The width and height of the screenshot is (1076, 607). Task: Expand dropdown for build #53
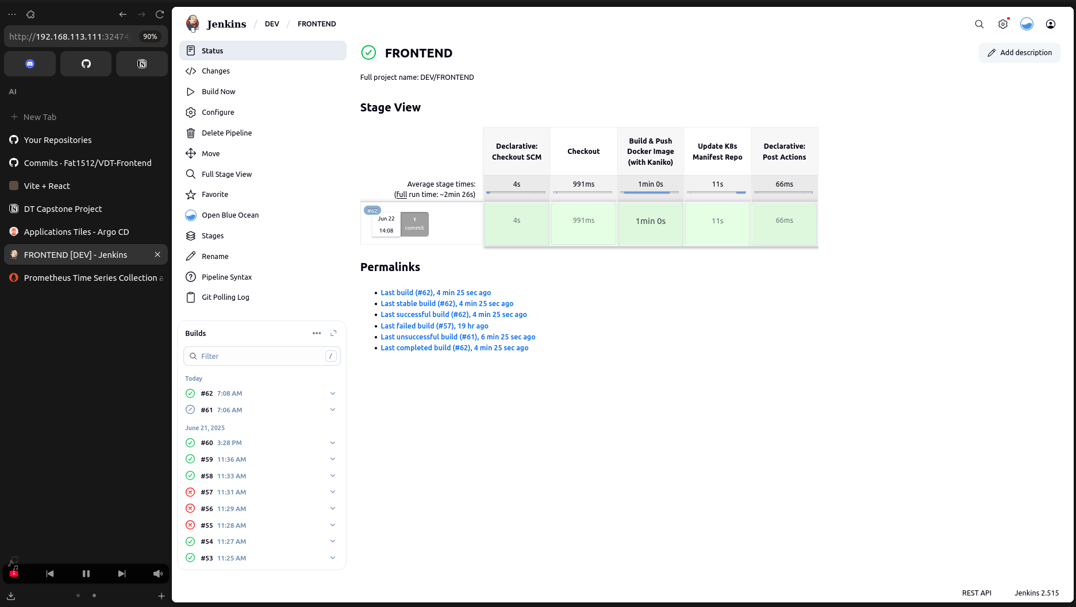(x=333, y=558)
